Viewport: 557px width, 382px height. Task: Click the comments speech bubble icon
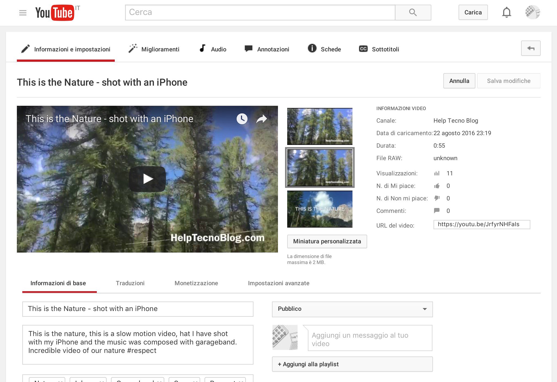pyautogui.click(x=437, y=210)
